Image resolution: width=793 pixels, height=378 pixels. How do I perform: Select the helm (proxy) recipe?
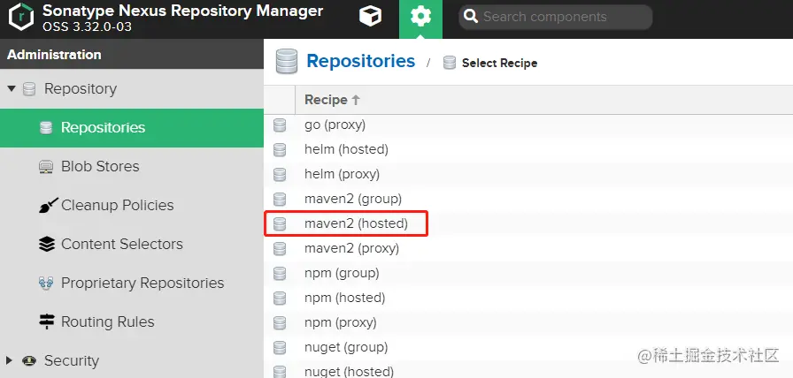[342, 174]
